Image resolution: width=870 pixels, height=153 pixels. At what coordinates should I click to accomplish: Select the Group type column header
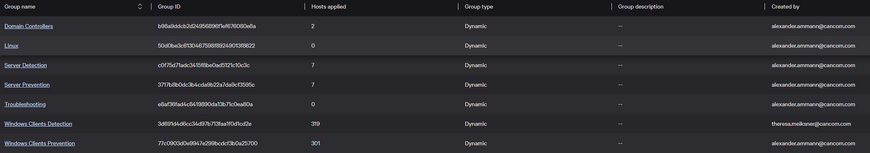[x=479, y=7]
